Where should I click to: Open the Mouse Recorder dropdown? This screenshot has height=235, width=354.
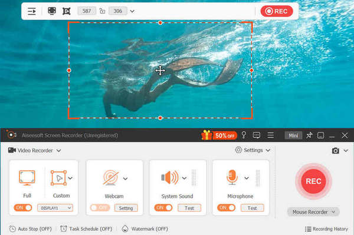[313, 212]
